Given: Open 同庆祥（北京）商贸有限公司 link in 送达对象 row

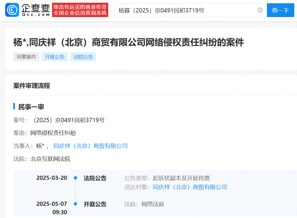Looking at the screenshot, I should coord(190,187).
